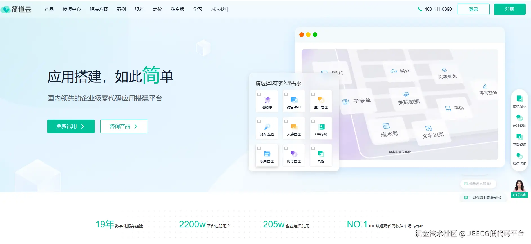Open the 成为伙伴 menu
531x244 pixels.
[220, 9]
